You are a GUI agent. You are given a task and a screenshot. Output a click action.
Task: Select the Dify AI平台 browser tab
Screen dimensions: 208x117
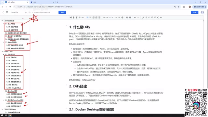point(17,2)
